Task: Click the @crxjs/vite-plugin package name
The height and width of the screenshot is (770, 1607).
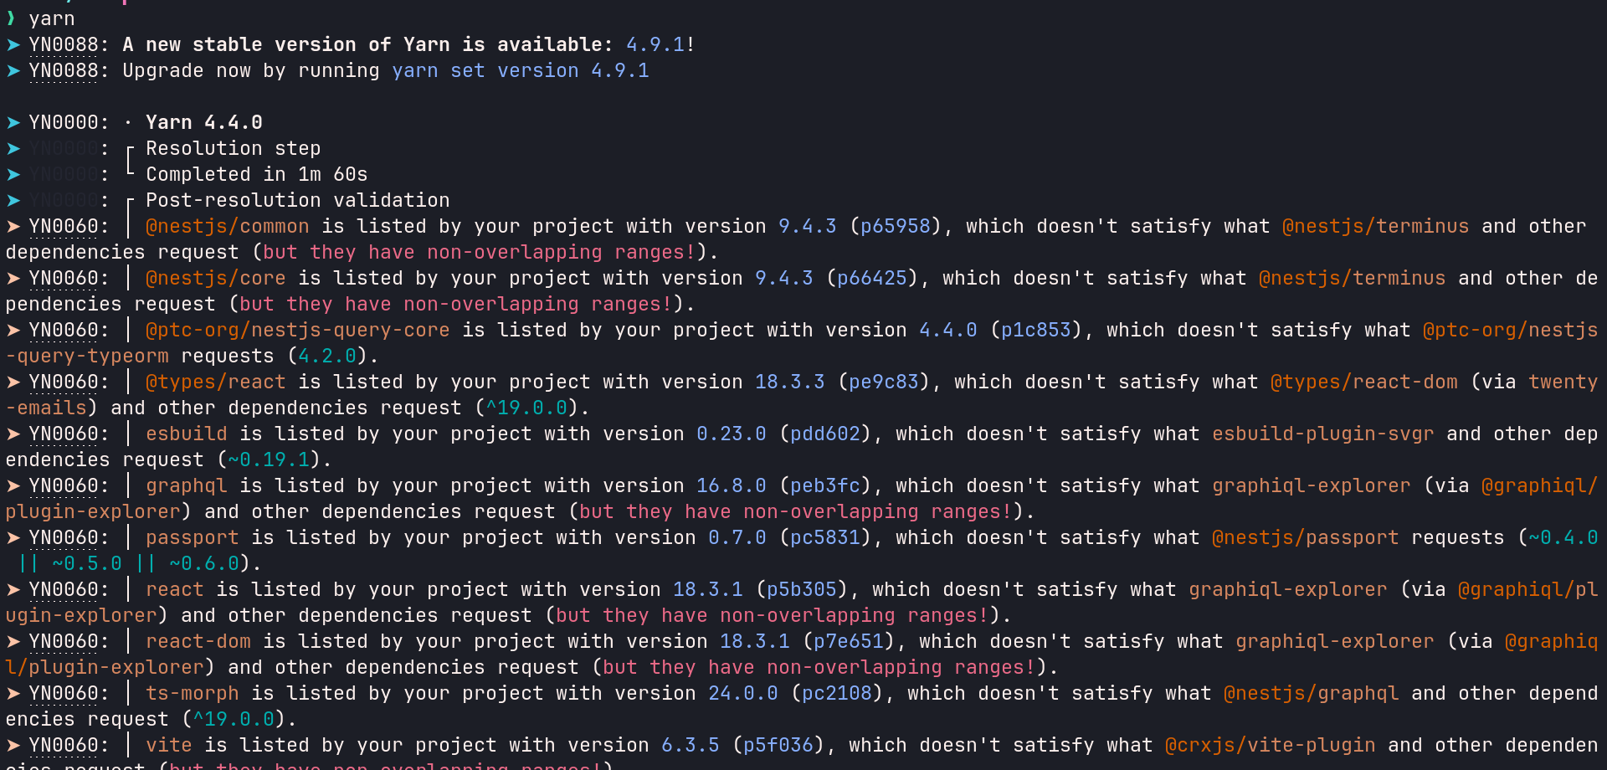Action: (x=1271, y=745)
